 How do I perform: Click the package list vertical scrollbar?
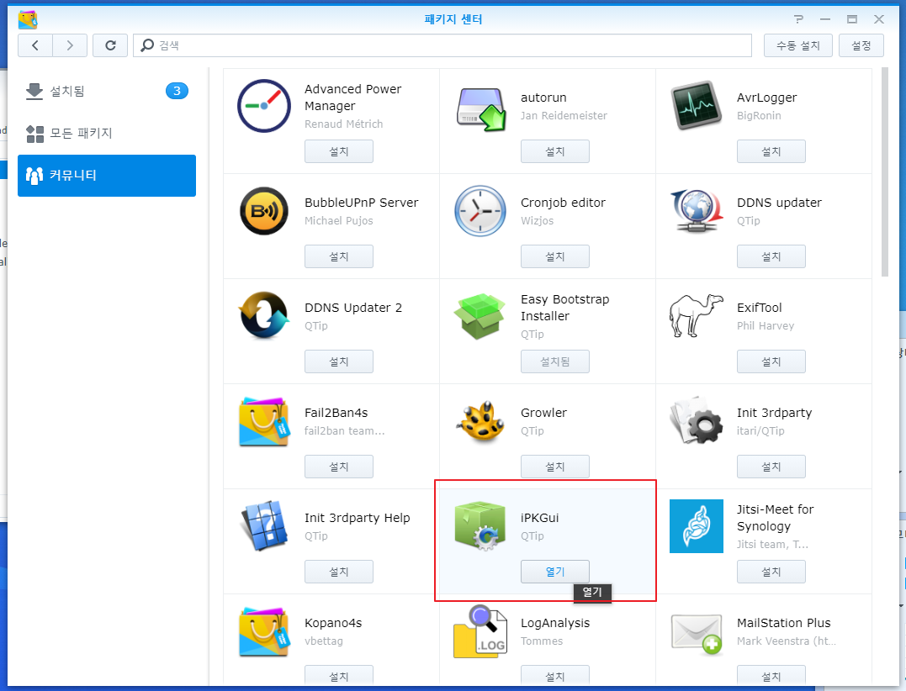coord(884,172)
